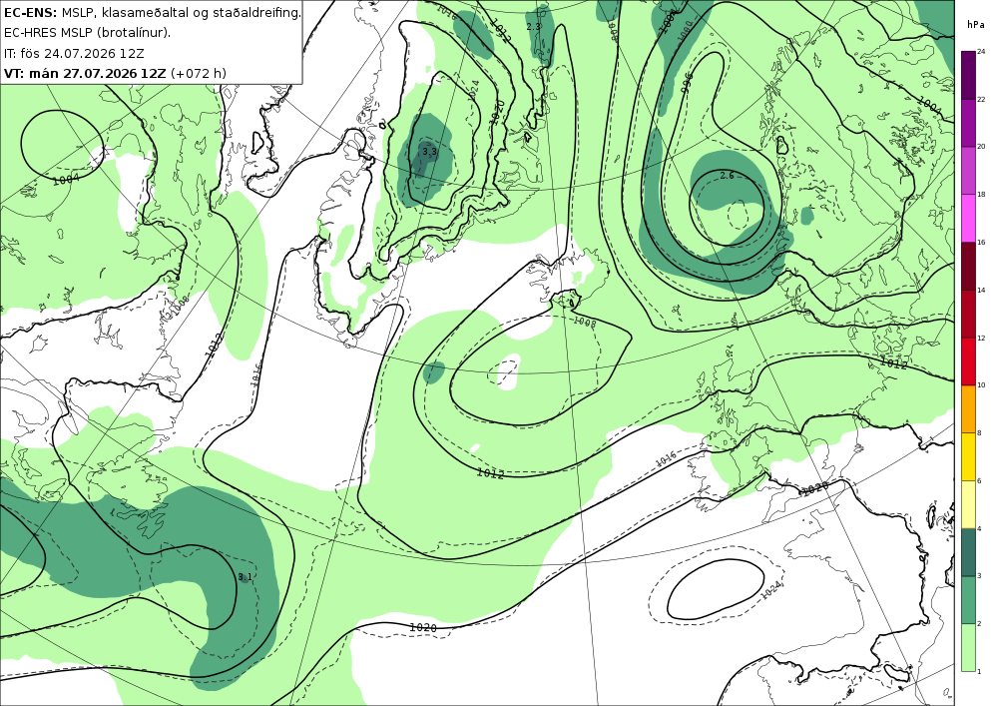Click the '1020' isobar label at bottom centre
998x706 pixels.
pos(422,628)
